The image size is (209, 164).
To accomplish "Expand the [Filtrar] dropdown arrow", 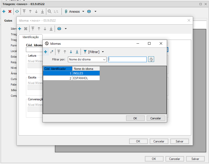I will (x=103, y=52).
